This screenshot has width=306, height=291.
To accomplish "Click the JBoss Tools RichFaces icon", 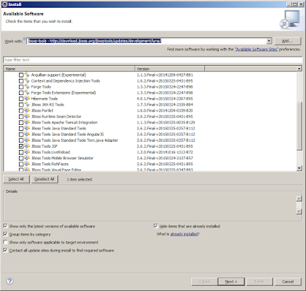I will click(28, 164).
